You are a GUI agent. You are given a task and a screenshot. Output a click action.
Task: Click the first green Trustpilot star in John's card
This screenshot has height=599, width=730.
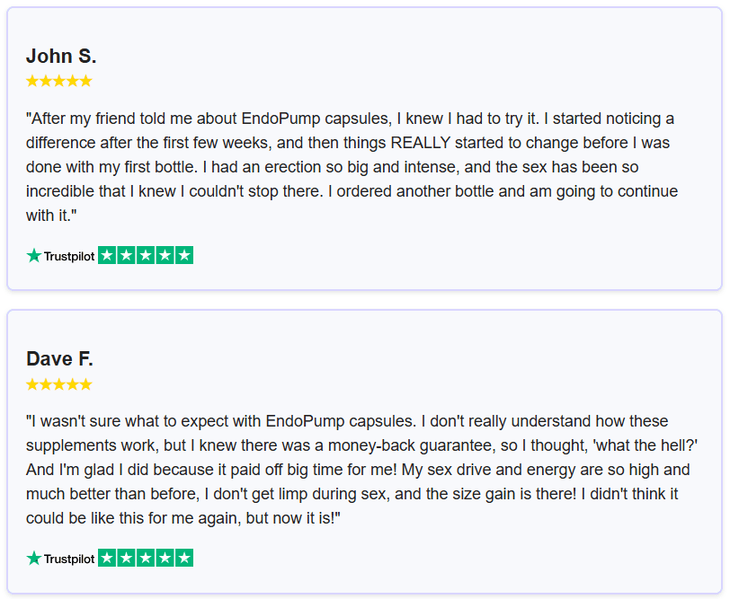click(x=107, y=255)
